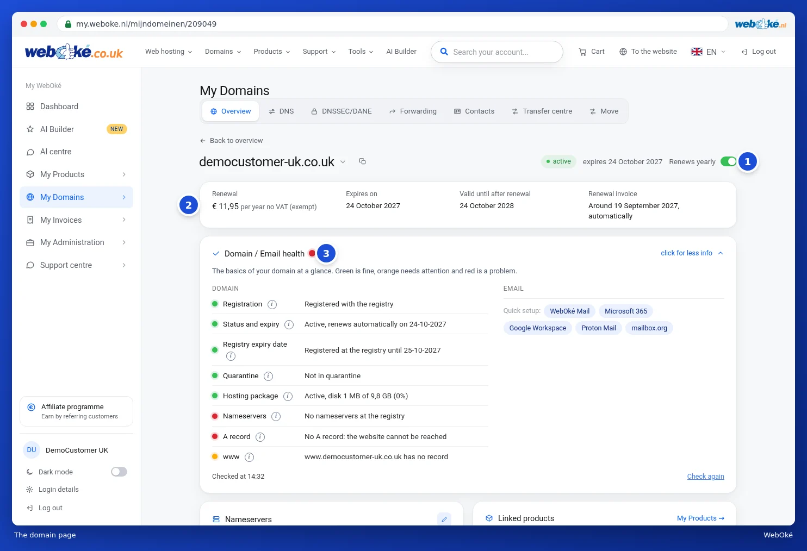
Task: Click the DU user avatar
Action: click(x=32, y=450)
